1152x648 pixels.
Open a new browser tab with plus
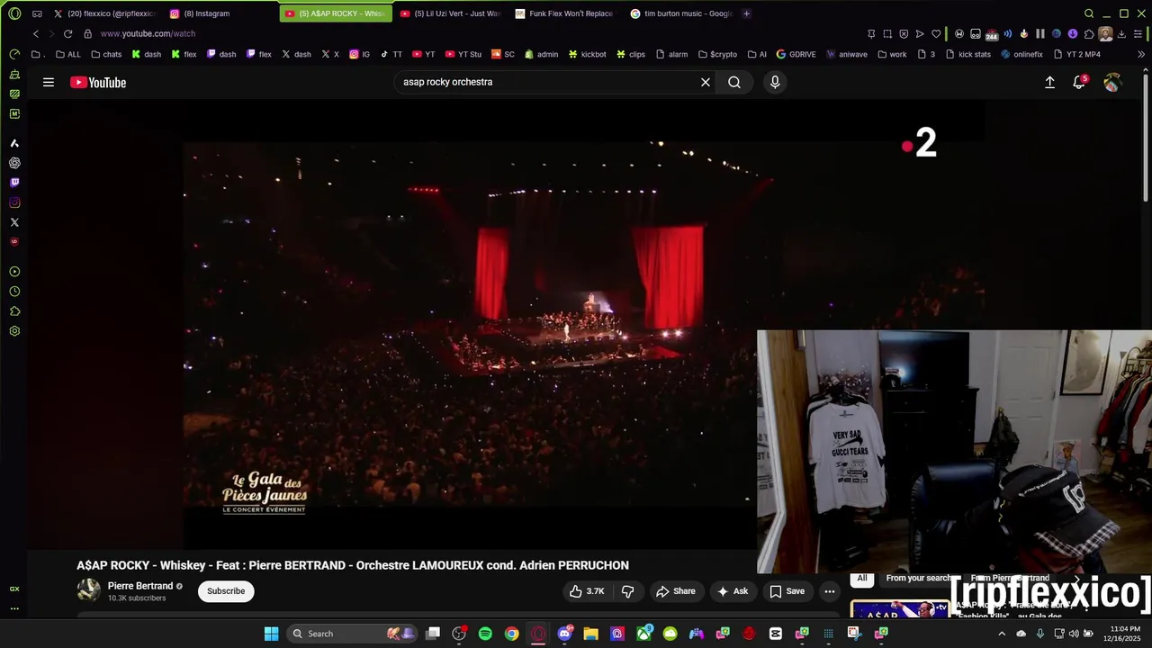[x=747, y=13]
